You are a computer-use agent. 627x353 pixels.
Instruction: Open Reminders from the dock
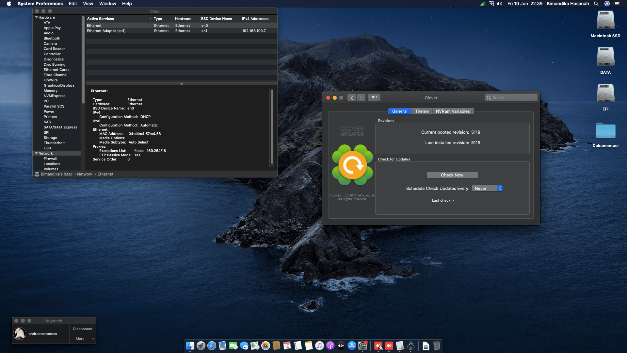click(x=298, y=345)
